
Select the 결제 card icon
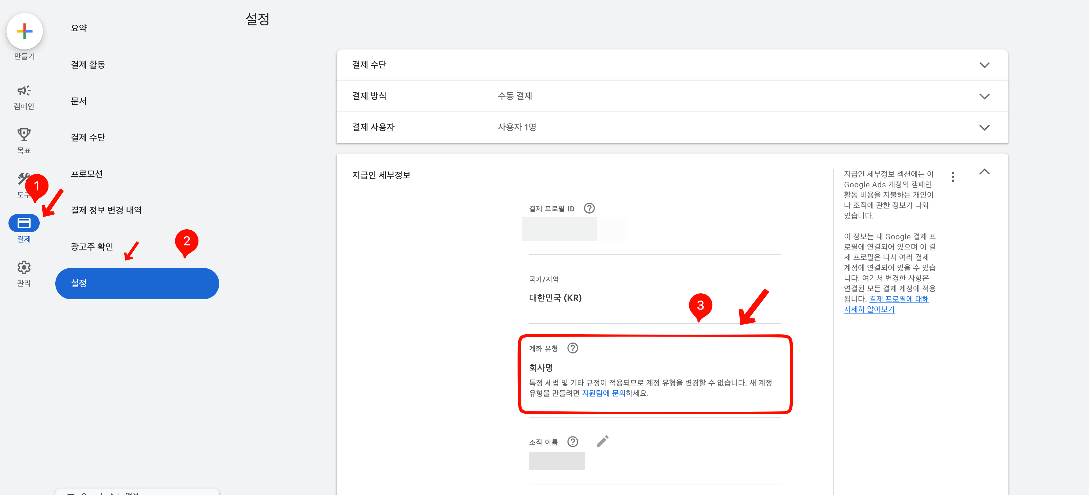pos(24,223)
